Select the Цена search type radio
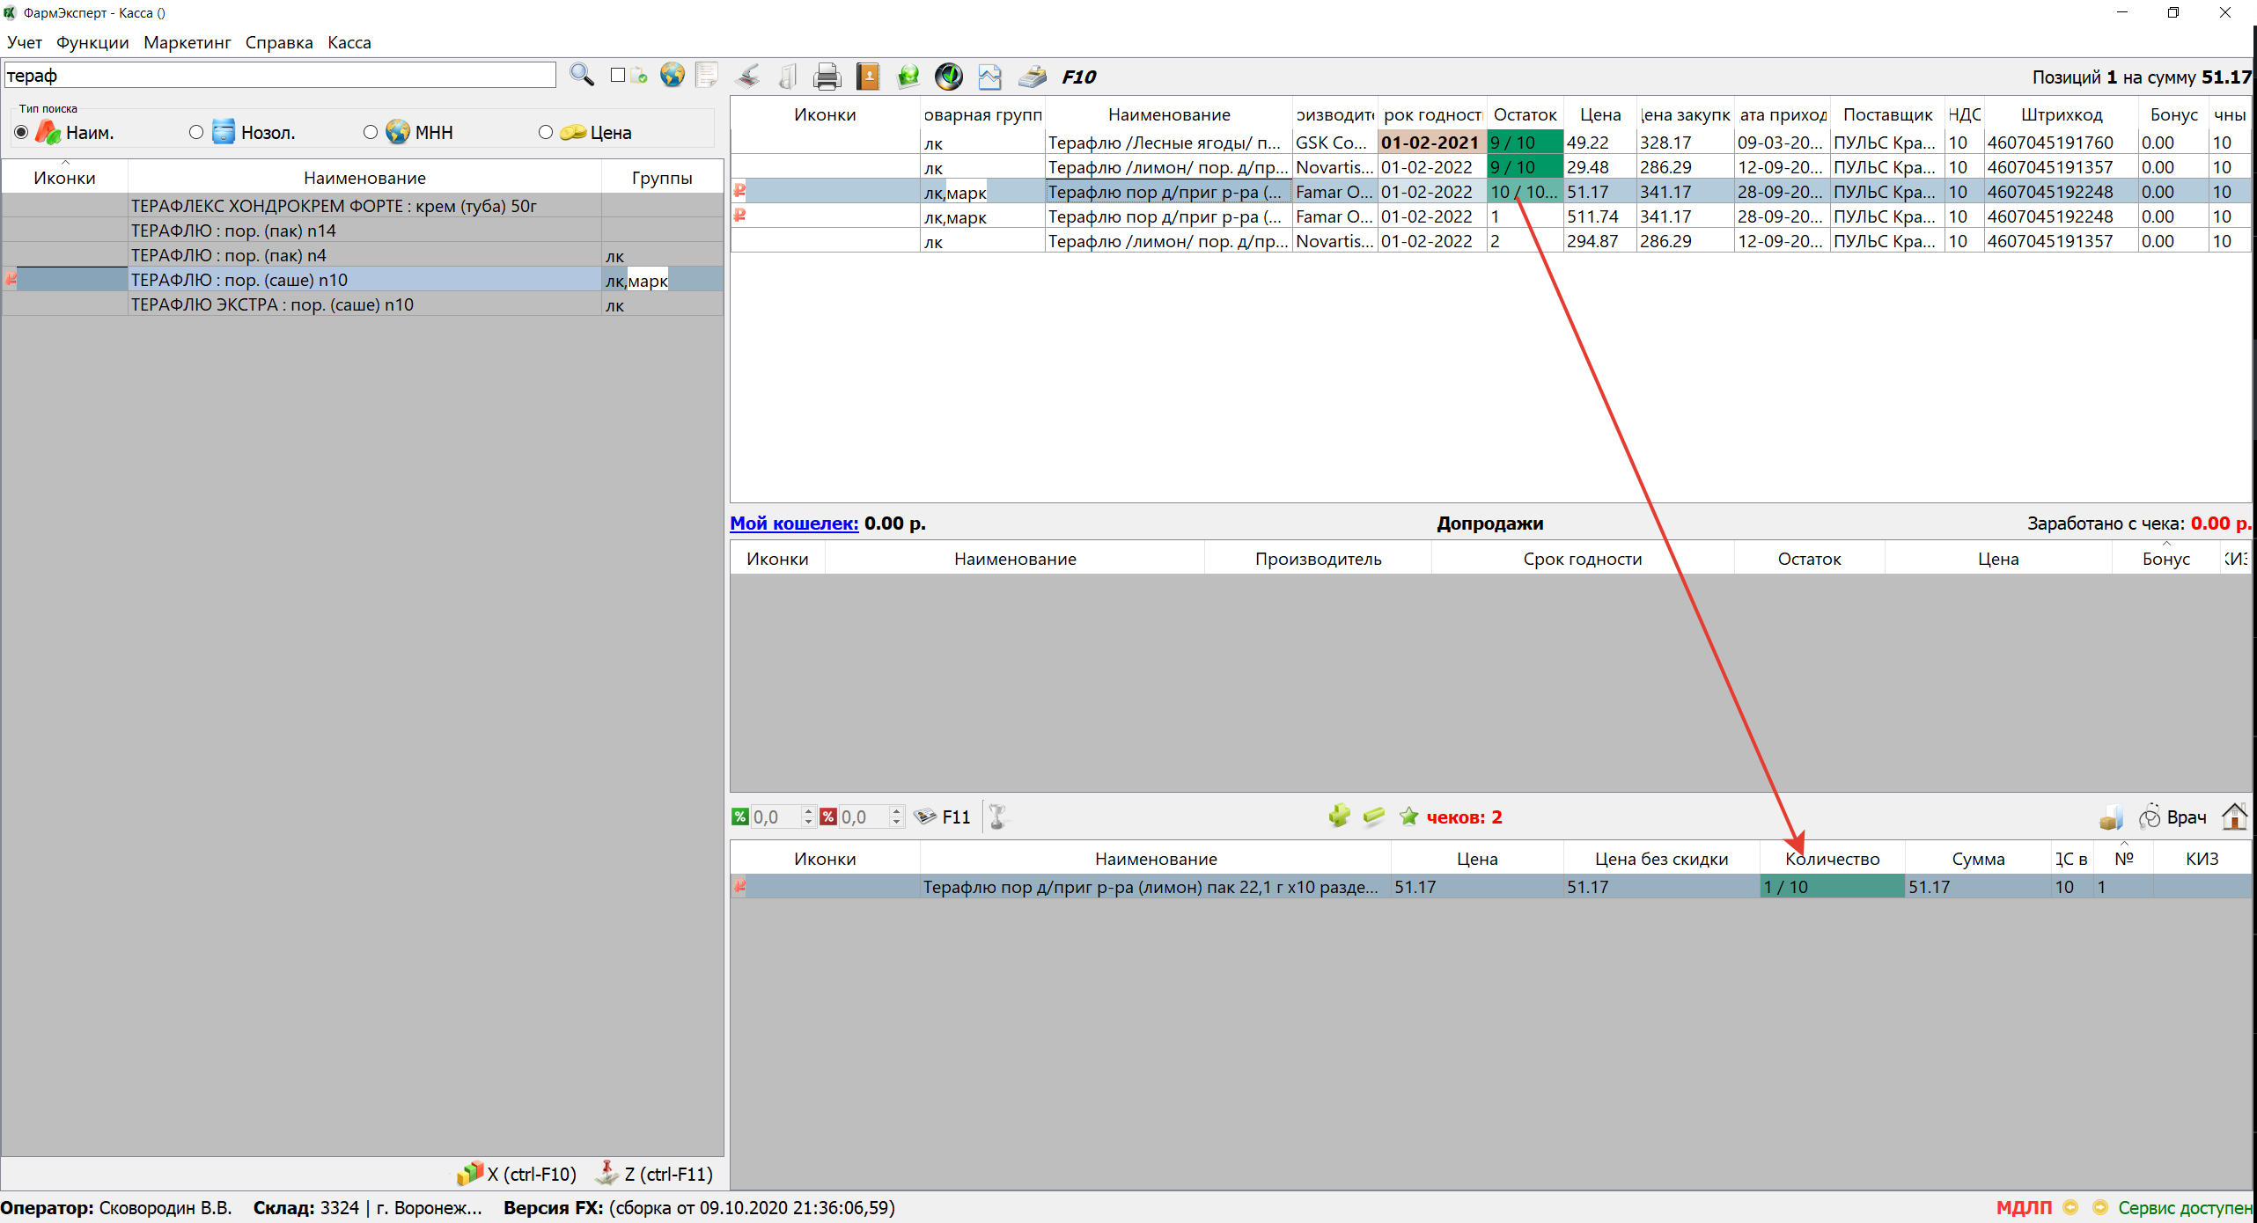 [546, 132]
